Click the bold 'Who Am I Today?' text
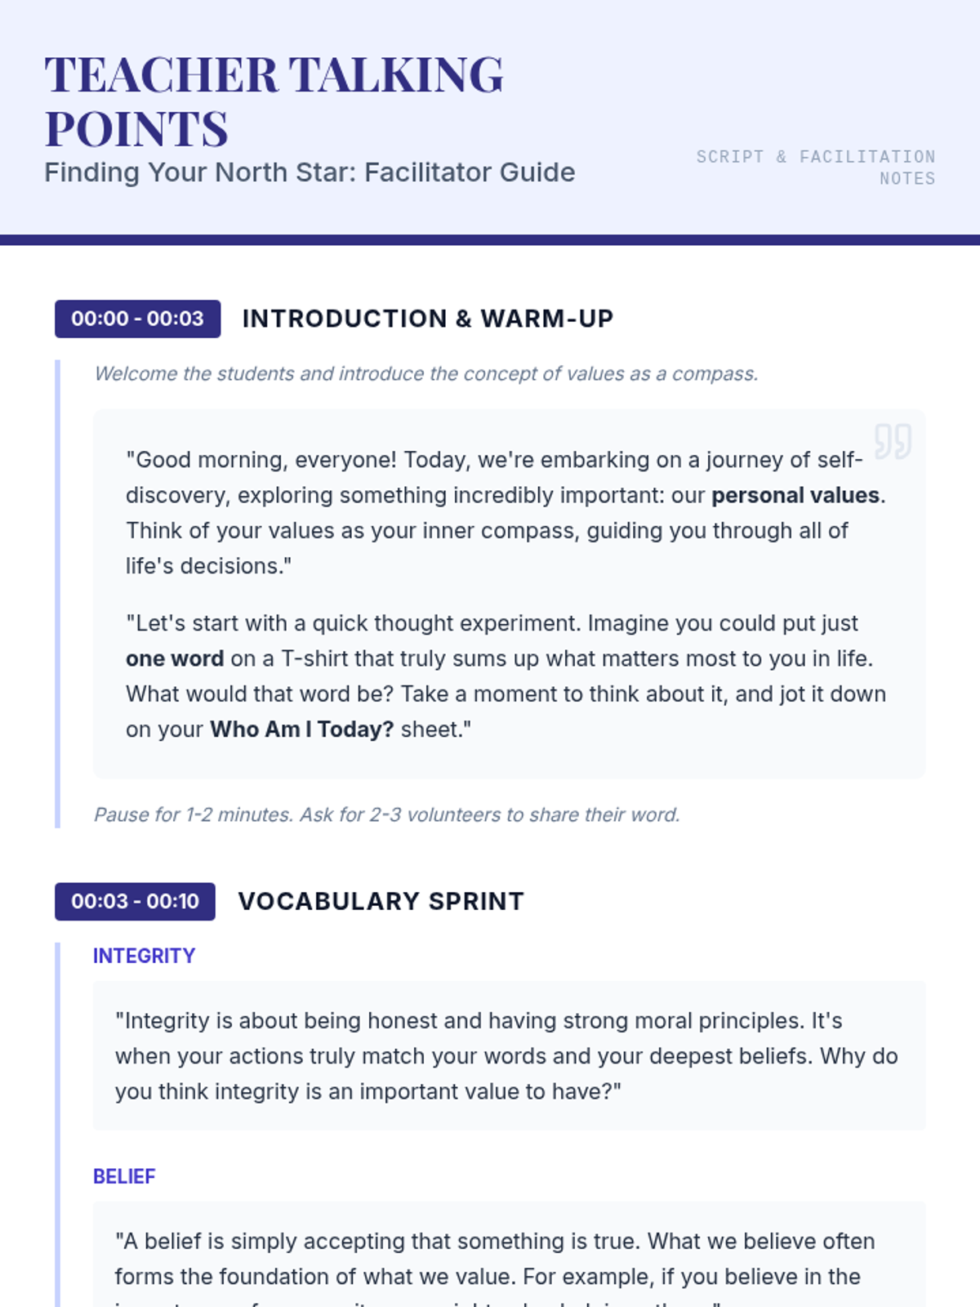This screenshot has height=1307, width=980. 301,729
